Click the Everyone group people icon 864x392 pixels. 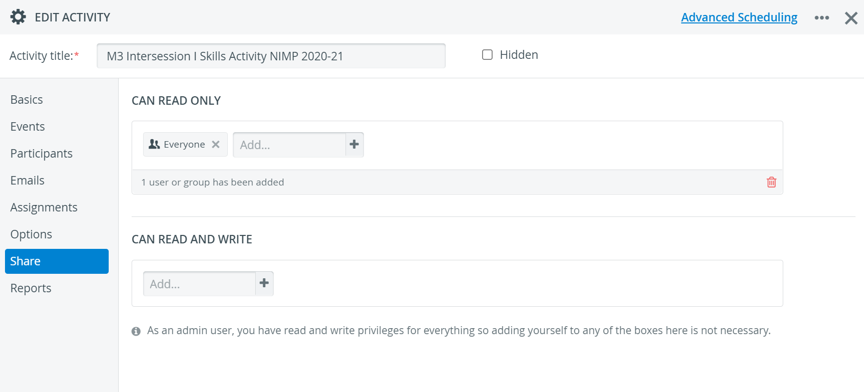tap(155, 144)
